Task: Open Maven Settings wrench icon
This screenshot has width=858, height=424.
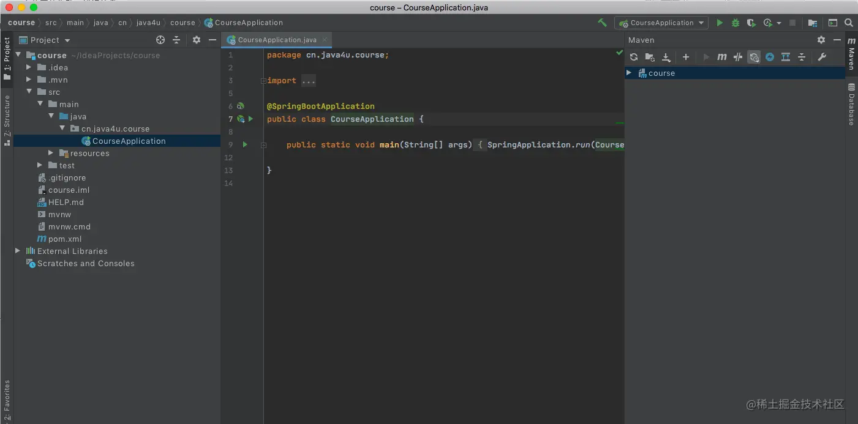Action: (822, 57)
